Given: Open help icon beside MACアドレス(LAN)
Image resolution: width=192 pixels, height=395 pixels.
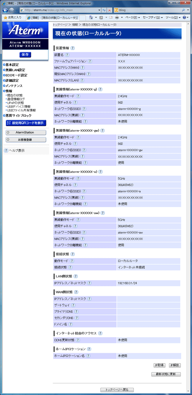Looking at the screenshot, I should [82, 80].
